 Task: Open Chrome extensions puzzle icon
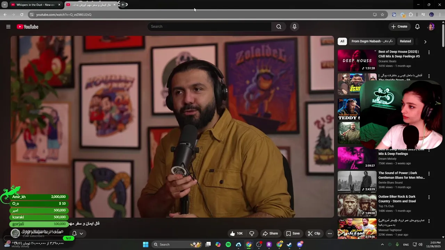tap(411, 15)
